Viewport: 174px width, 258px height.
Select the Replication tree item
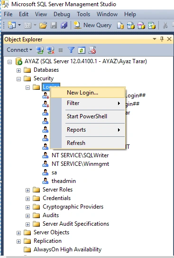[47, 241]
